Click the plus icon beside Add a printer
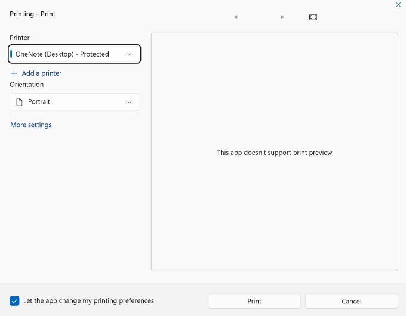The width and height of the screenshot is (406, 316). point(14,73)
